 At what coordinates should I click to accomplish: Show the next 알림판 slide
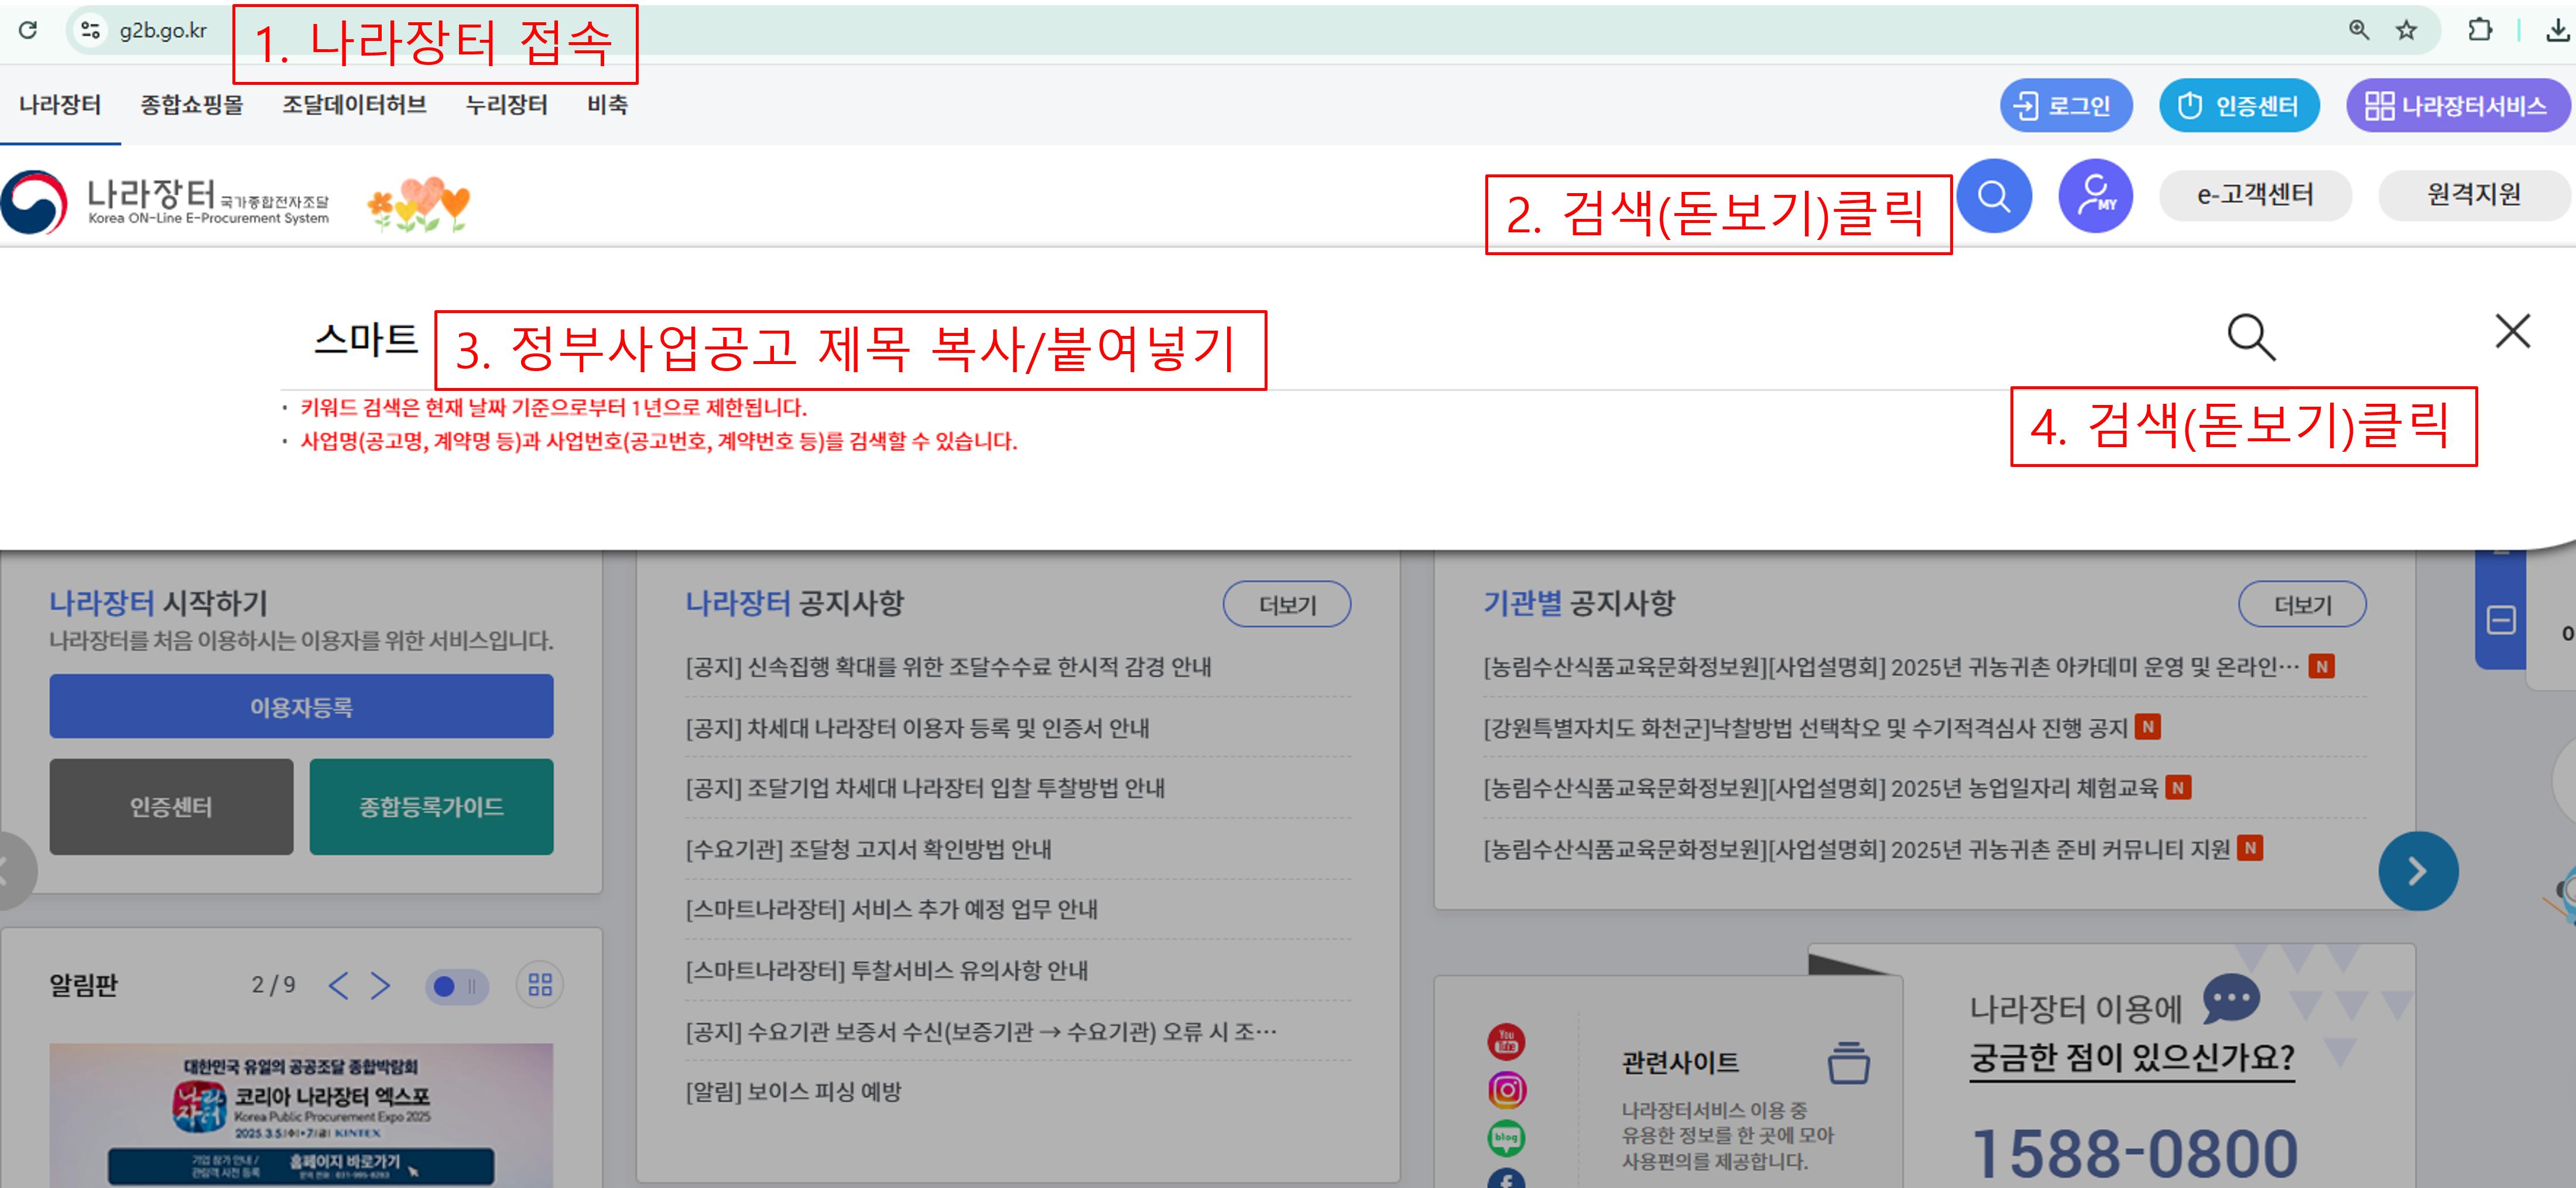click(380, 985)
